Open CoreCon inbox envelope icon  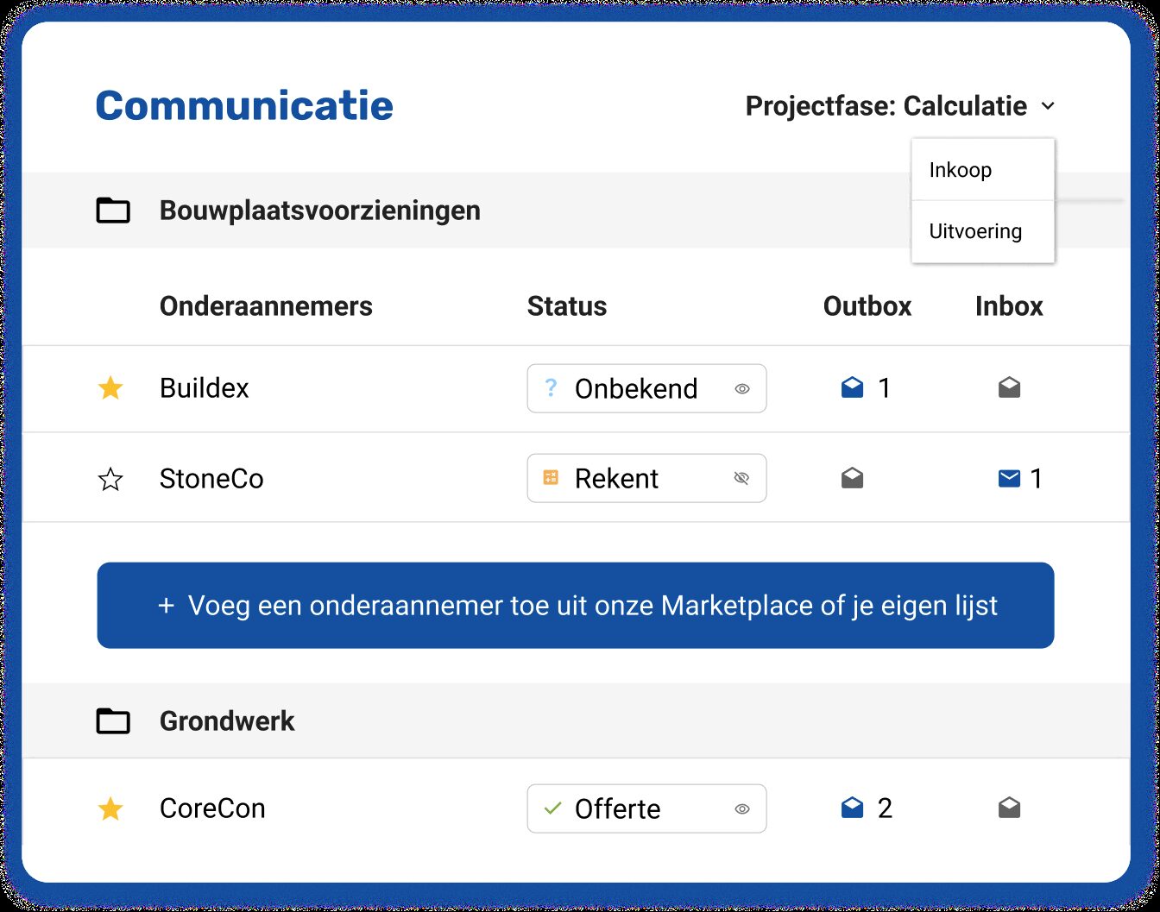point(1009,808)
